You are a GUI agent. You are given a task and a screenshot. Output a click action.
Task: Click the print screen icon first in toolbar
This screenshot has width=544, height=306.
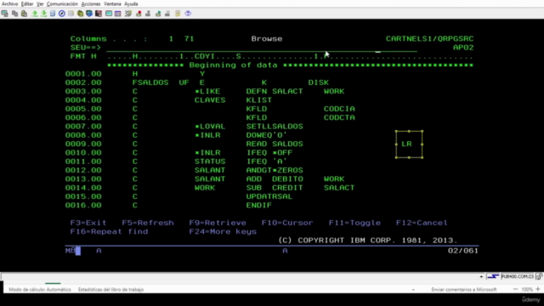click(5, 14)
